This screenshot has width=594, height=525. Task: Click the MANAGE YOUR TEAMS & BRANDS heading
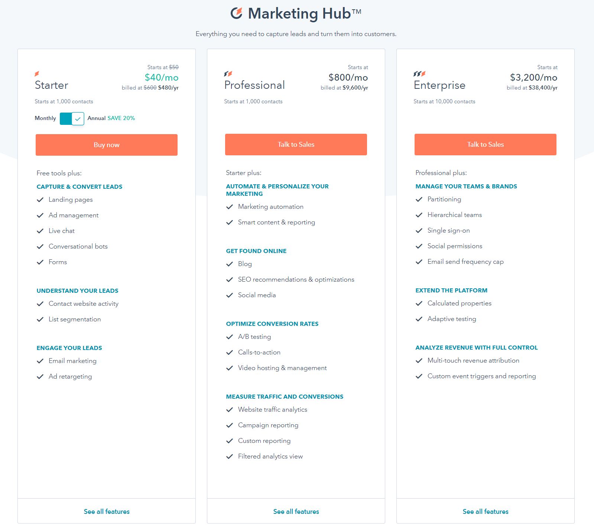point(466,187)
